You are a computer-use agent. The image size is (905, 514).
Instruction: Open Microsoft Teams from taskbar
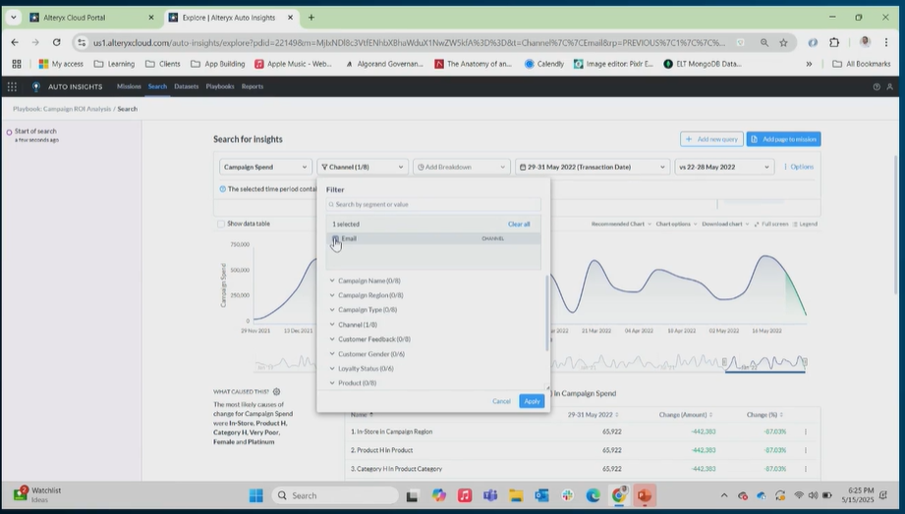[x=490, y=495]
